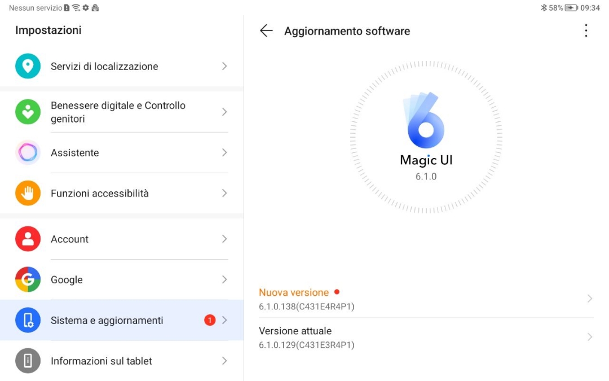View Versione attuale details
The width and height of the screenshot is (609, 381).
pos(306,338)
